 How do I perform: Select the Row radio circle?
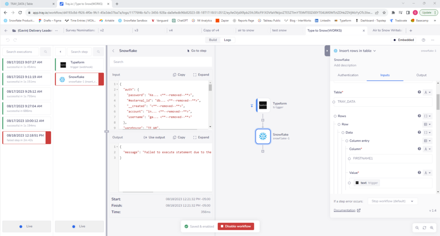[339, 124]
